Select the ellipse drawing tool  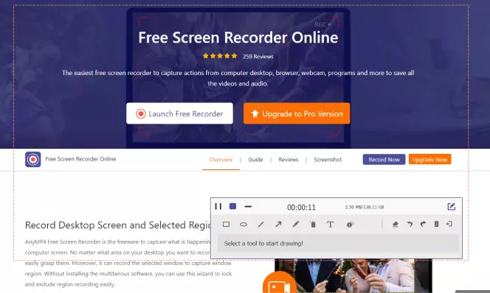(244, 224)
